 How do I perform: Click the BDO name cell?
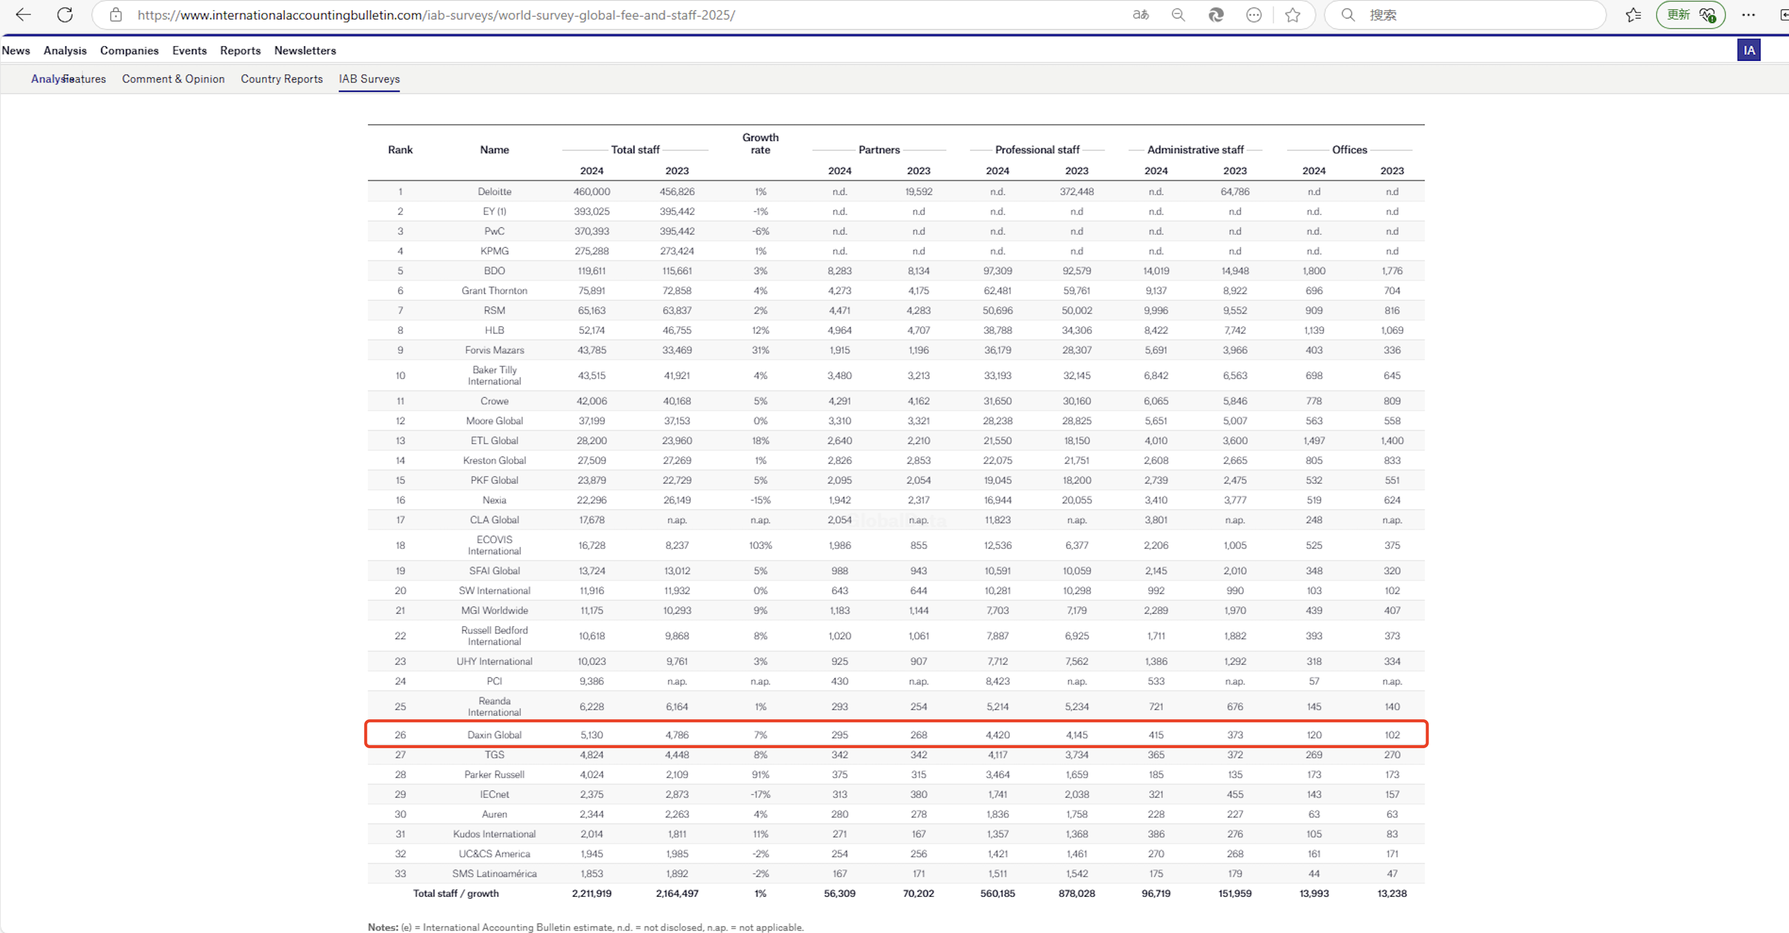pos(495,271)
